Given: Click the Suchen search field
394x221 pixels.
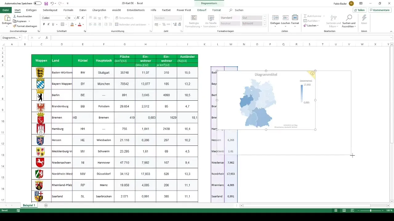Looking at the screenshot, I should [239, 10].
